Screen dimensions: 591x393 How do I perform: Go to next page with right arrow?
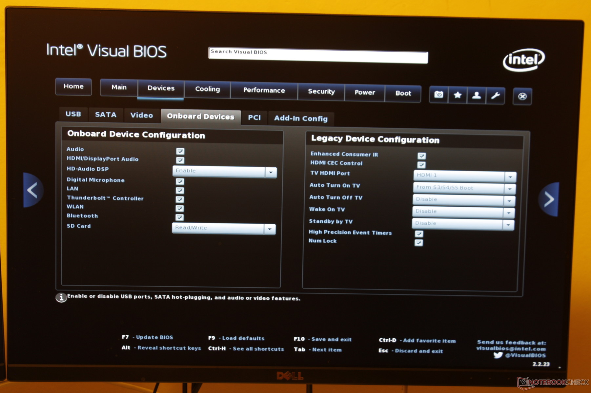[548, 199]
